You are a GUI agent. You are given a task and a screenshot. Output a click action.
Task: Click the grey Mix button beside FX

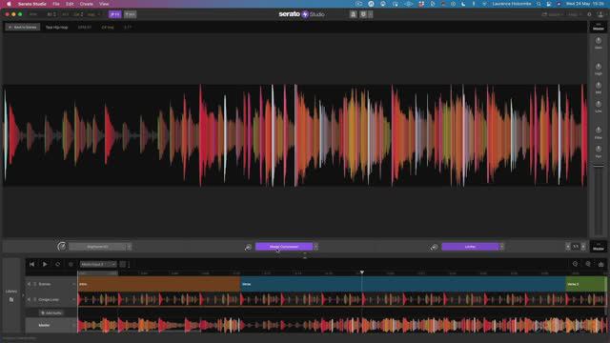[130, 14]
